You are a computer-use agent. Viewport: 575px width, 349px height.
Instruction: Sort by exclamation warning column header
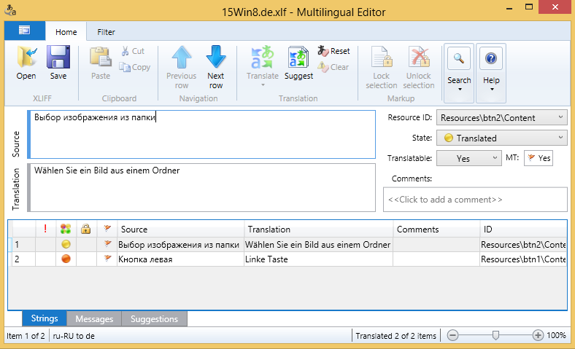45,229
